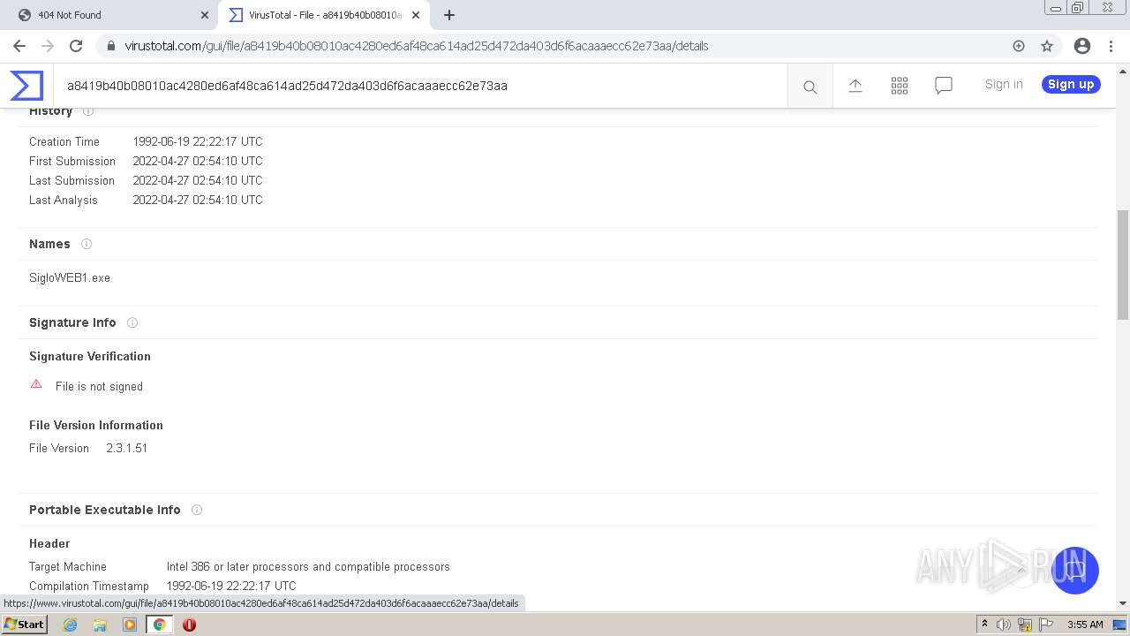Open the Chrome three-dot menu
Viewport: 1130px width, 636px height.
tap(1111, 46)
